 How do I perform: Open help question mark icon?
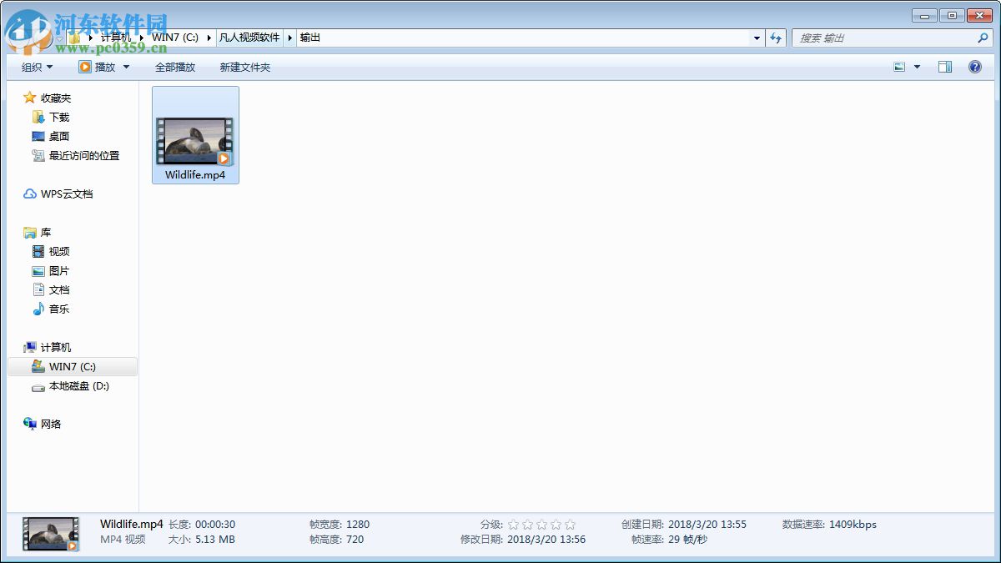975,68
